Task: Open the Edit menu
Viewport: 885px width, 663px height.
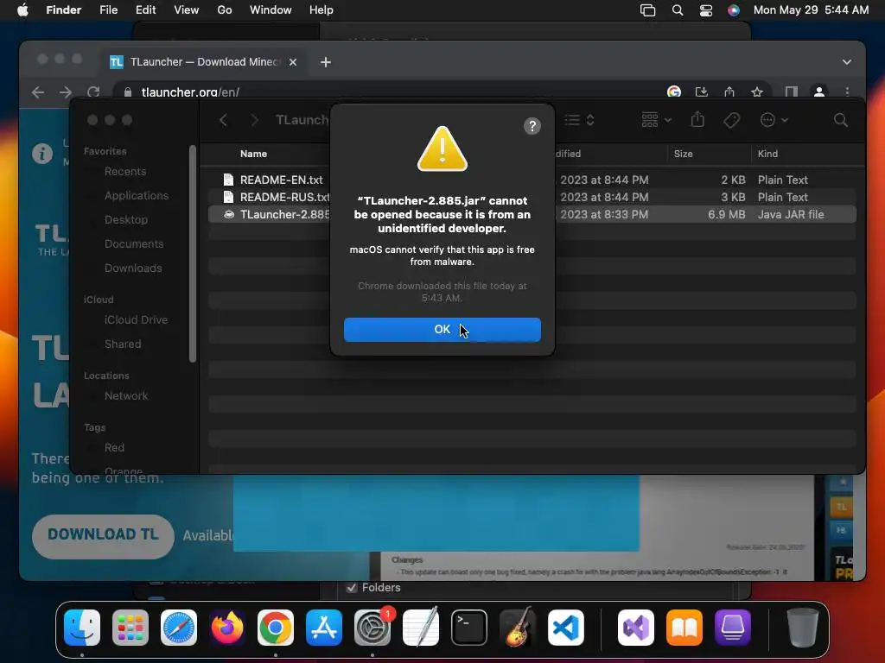Action: tap(145, 10)
